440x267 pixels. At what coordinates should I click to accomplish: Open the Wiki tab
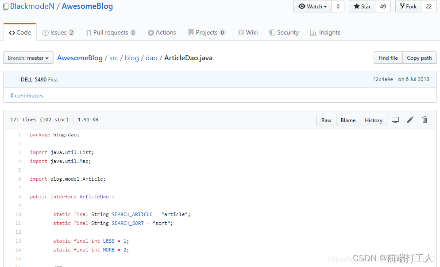[x=247, y=33]
